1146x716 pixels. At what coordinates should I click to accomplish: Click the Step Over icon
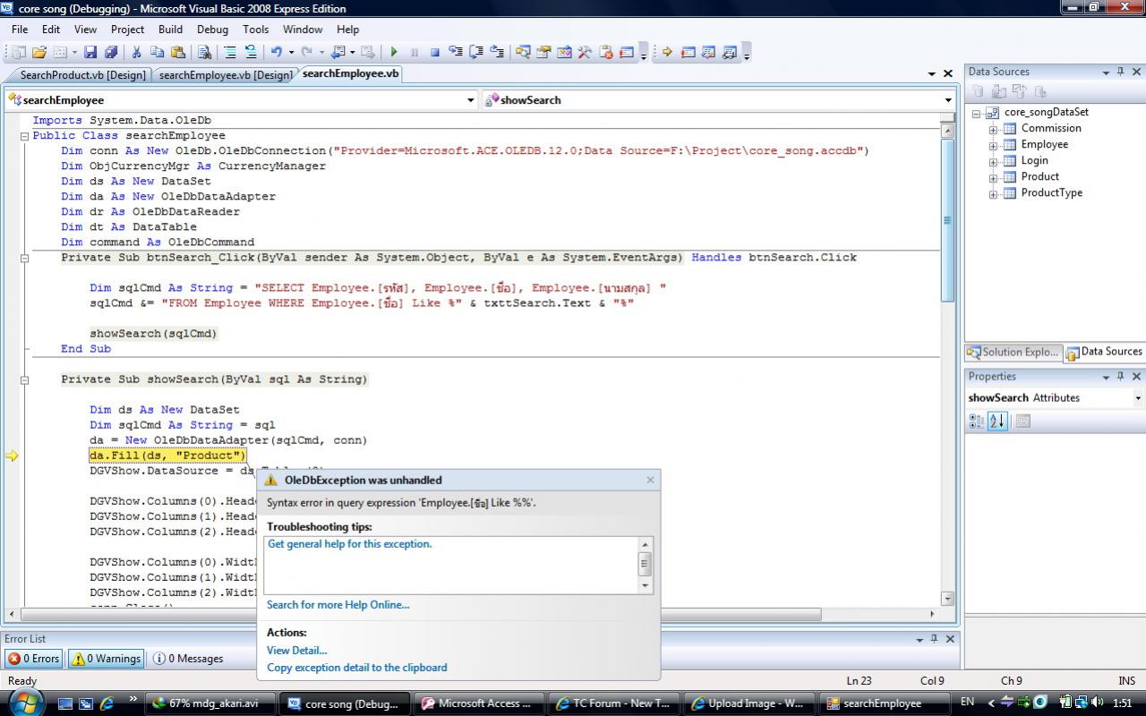(x=475, y=52)
